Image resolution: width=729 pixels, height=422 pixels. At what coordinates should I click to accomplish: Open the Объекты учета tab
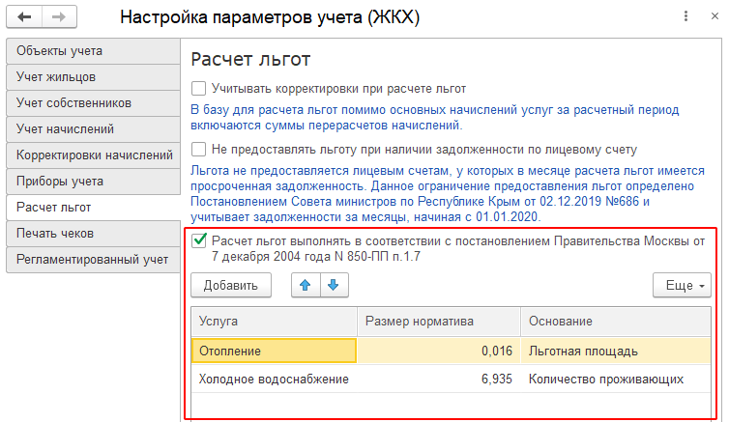93,51
